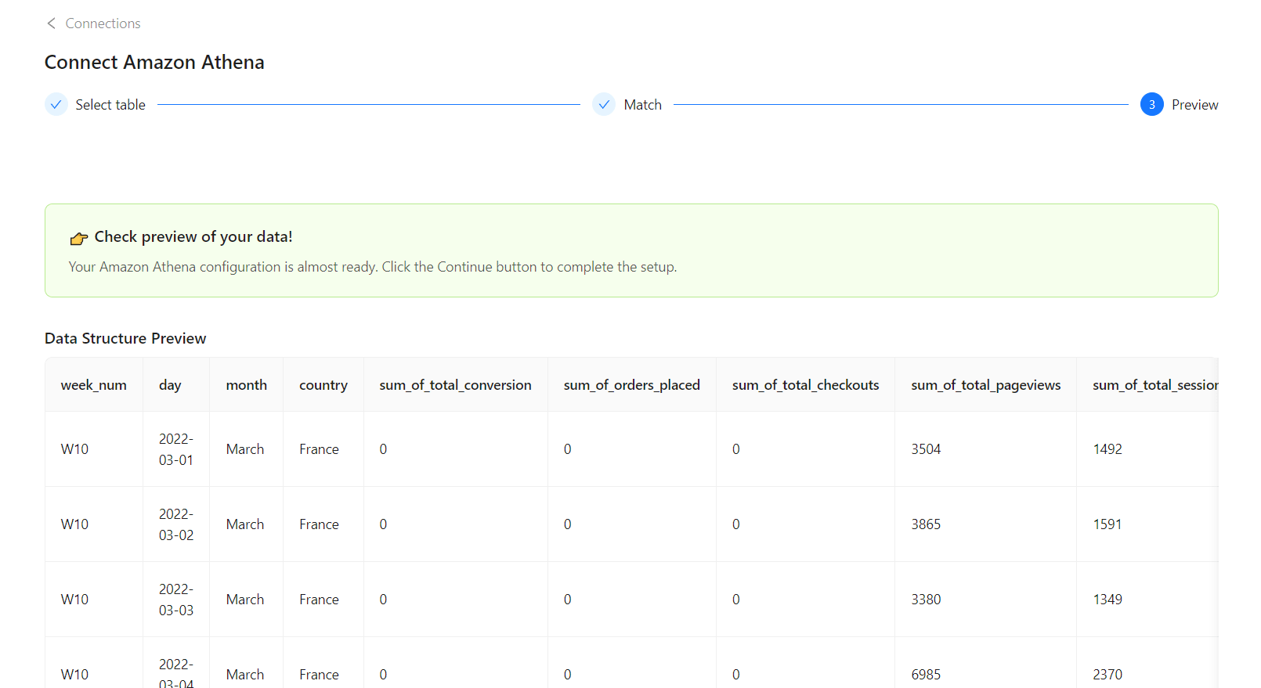This screenshot has height=688, width=1261.
Task: Click the Match step checkmark icon
Action: [604, 104]
